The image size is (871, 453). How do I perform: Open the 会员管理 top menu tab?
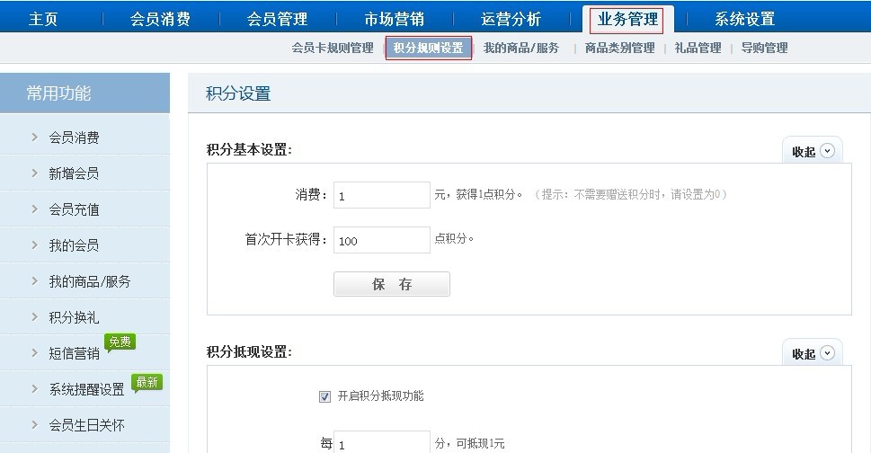point(277,19)
